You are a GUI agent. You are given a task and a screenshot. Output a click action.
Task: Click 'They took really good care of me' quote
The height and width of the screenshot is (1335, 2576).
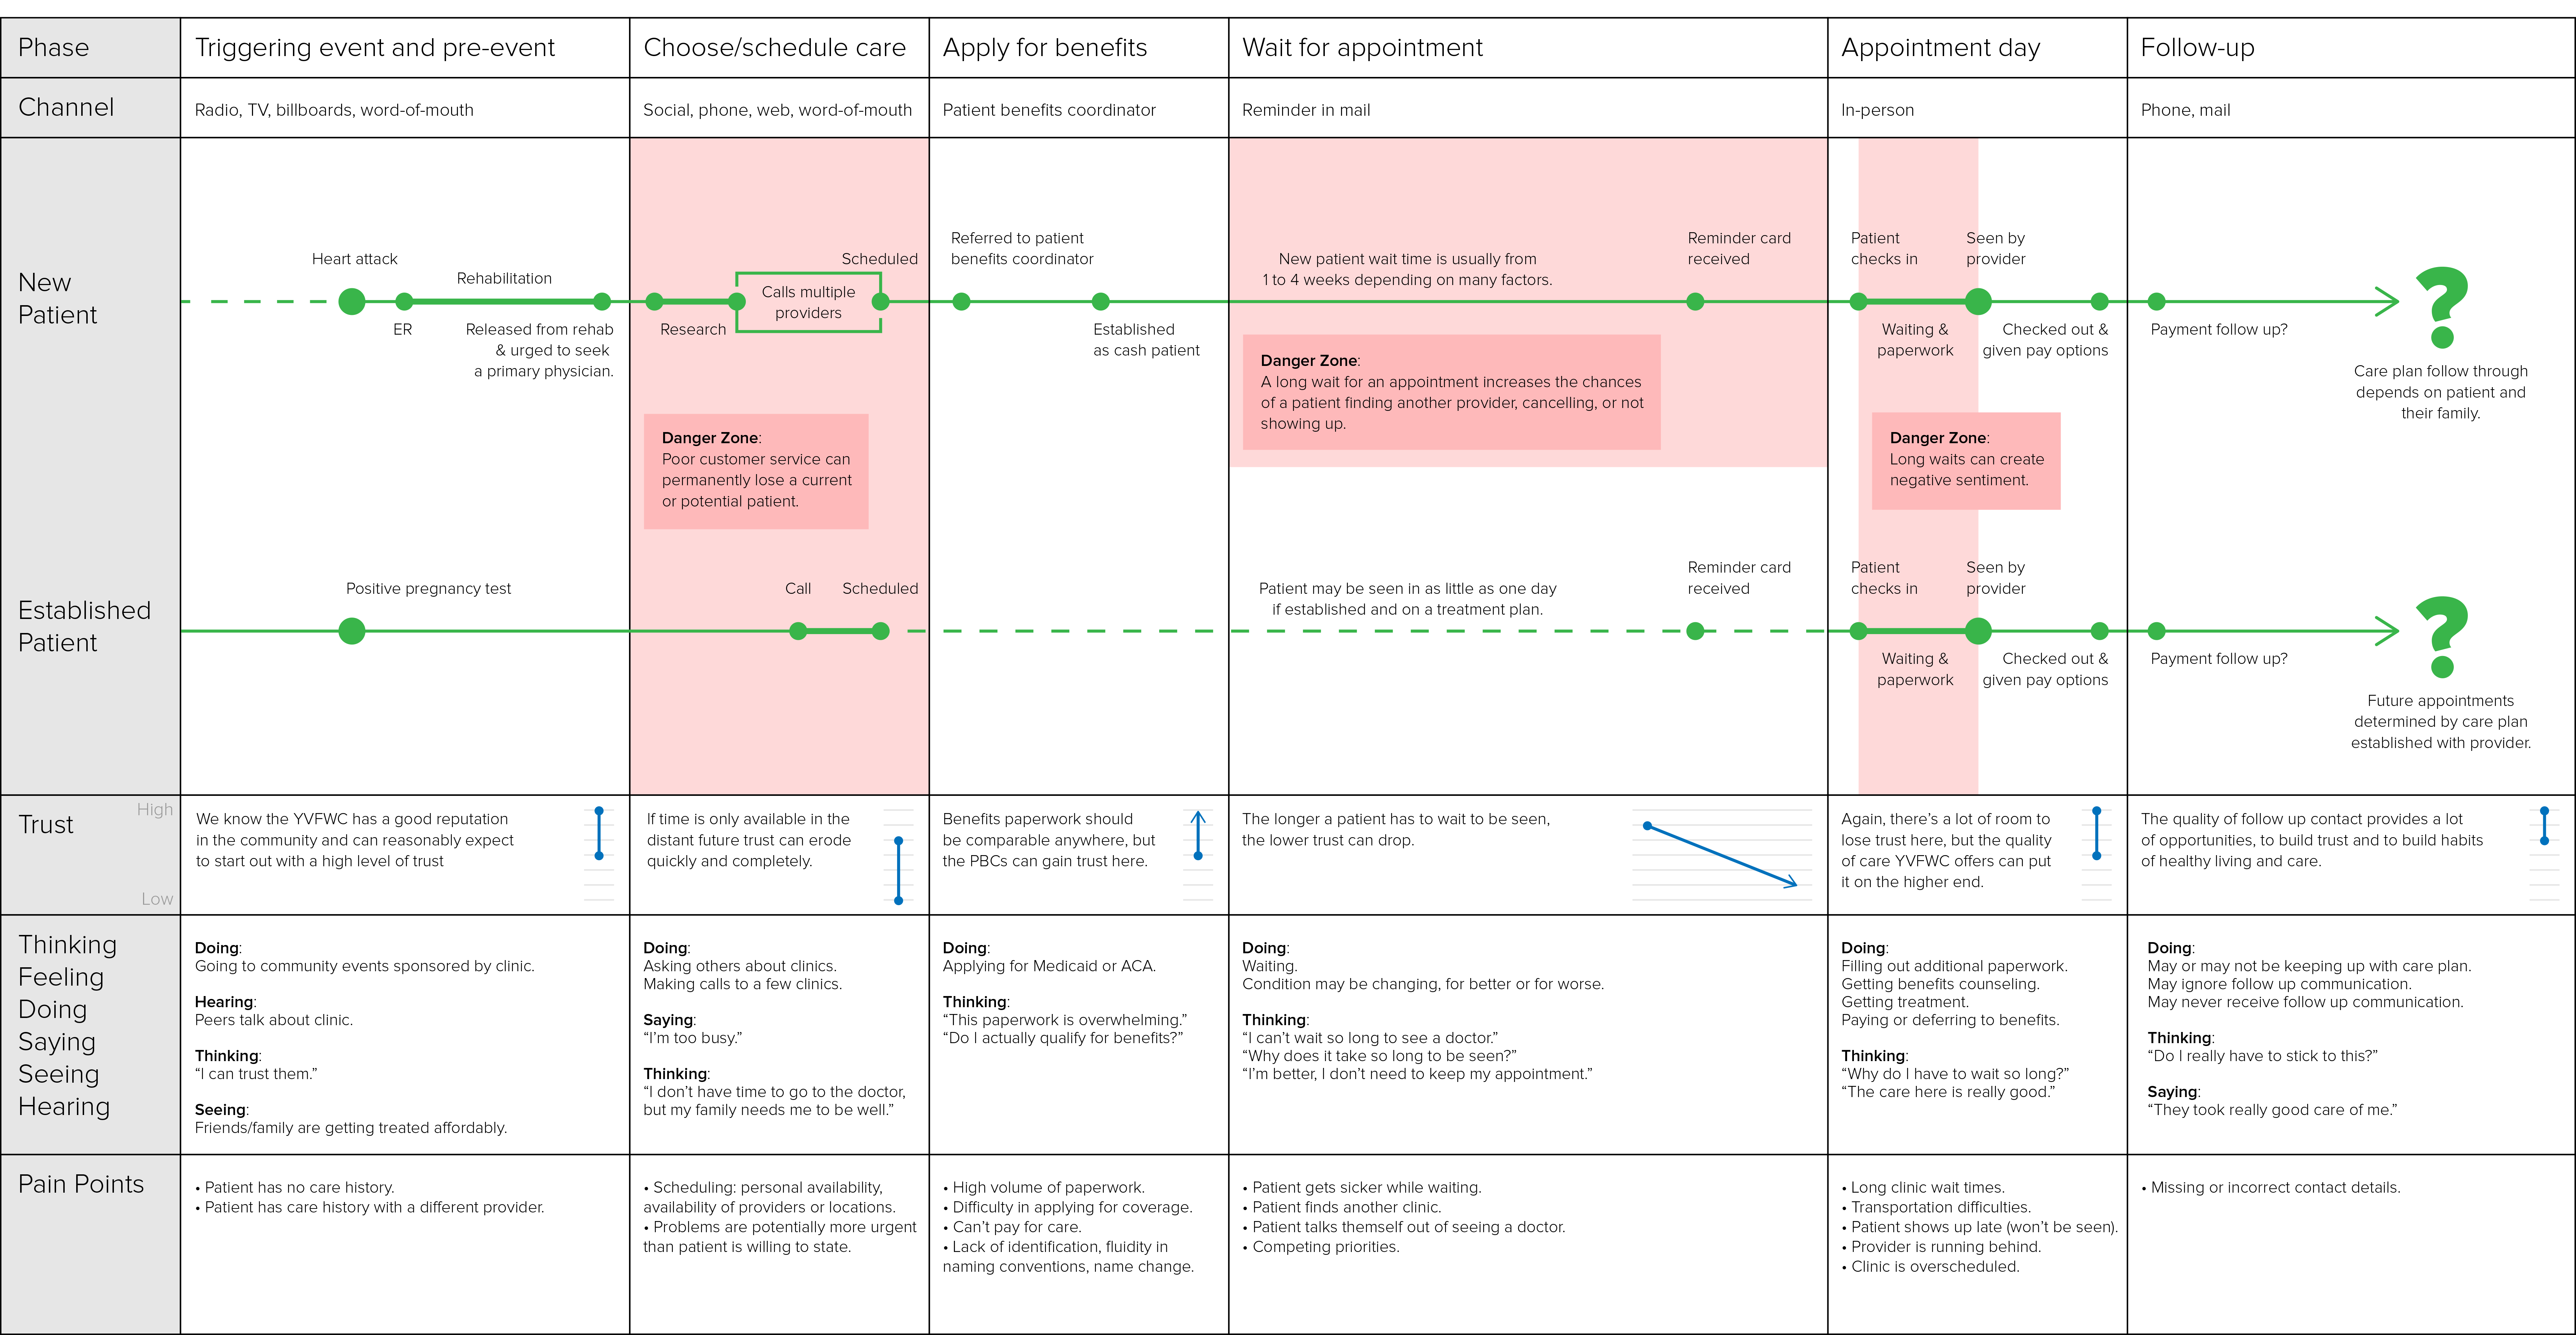(x=2272, y=1110)
